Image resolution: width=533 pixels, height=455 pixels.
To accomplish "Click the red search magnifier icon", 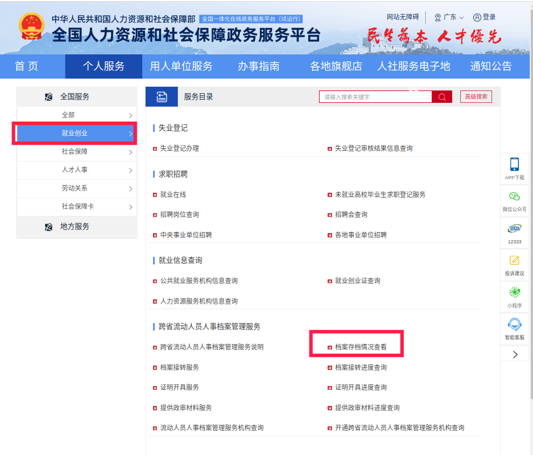I will (442, 97).
